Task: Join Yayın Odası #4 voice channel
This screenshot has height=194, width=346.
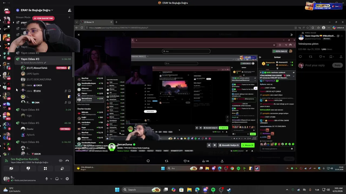Action: (x=30, y=110)
